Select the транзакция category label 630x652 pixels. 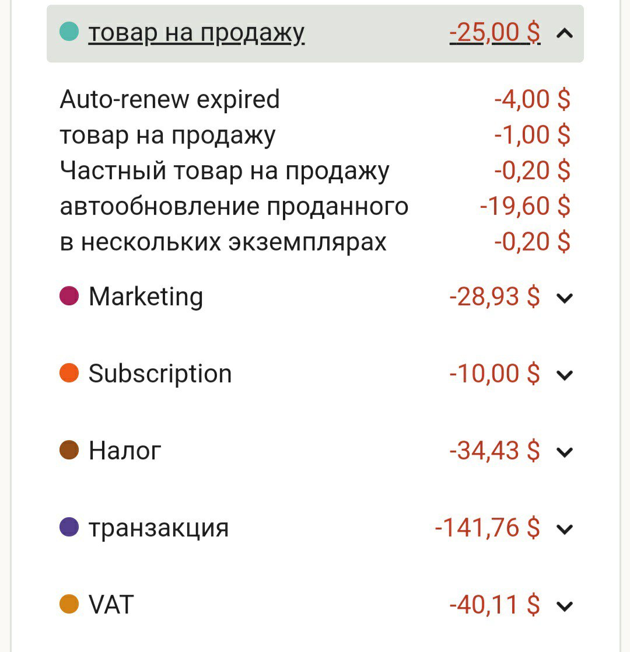pos(159,528)
